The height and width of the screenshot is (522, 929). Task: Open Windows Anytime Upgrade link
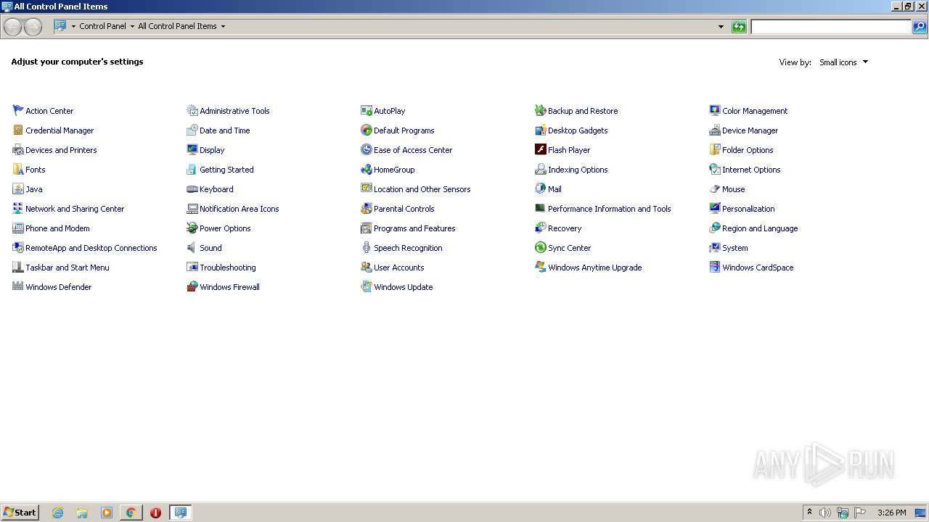[594, 268]
